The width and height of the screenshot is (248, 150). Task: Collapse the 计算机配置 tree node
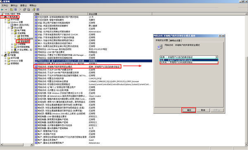2,17
